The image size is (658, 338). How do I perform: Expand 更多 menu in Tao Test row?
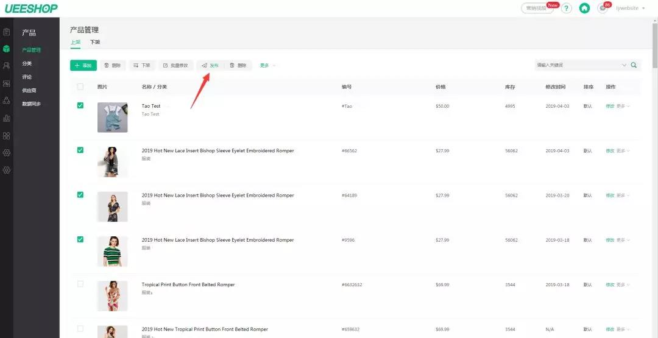click(x=623, y=106)
